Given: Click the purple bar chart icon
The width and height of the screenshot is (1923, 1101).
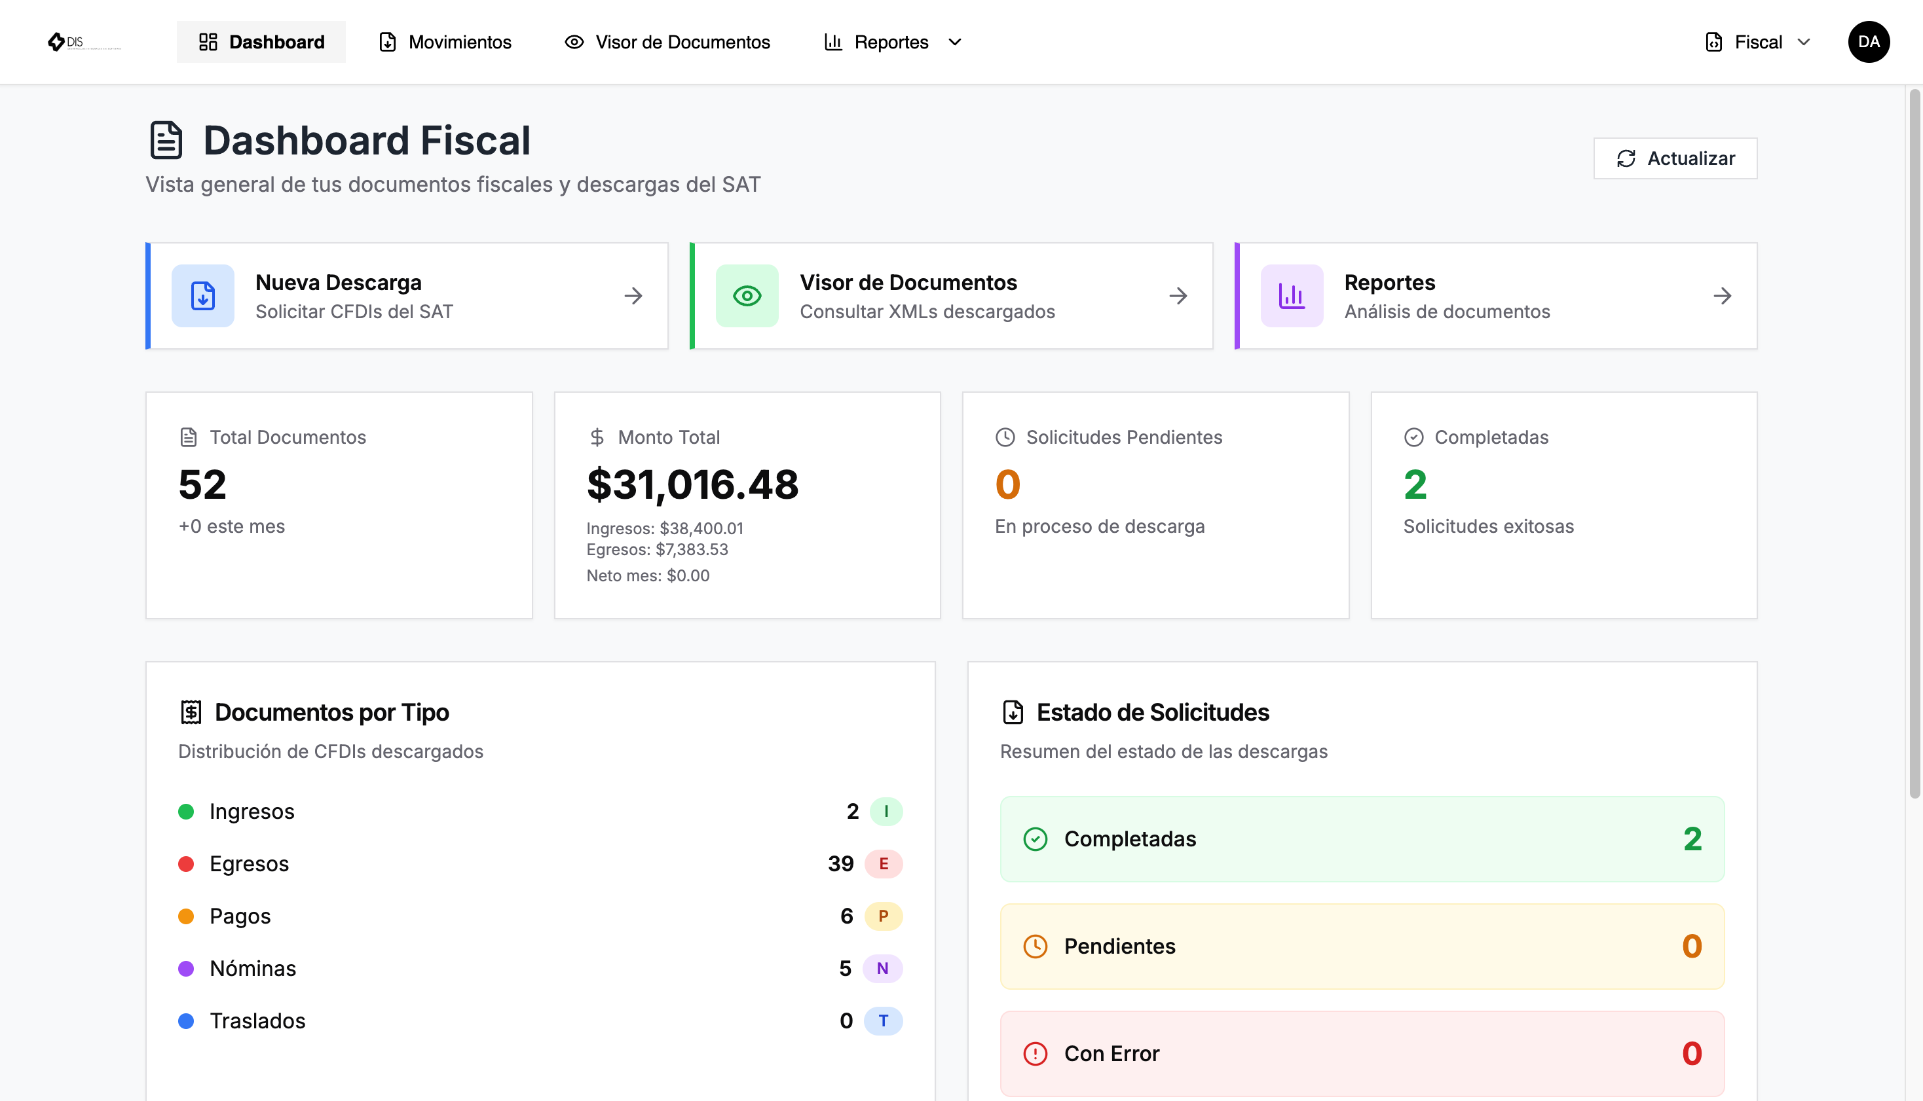Looking at the screenshot, I should pyautogui.click(x=1292, y=296).
